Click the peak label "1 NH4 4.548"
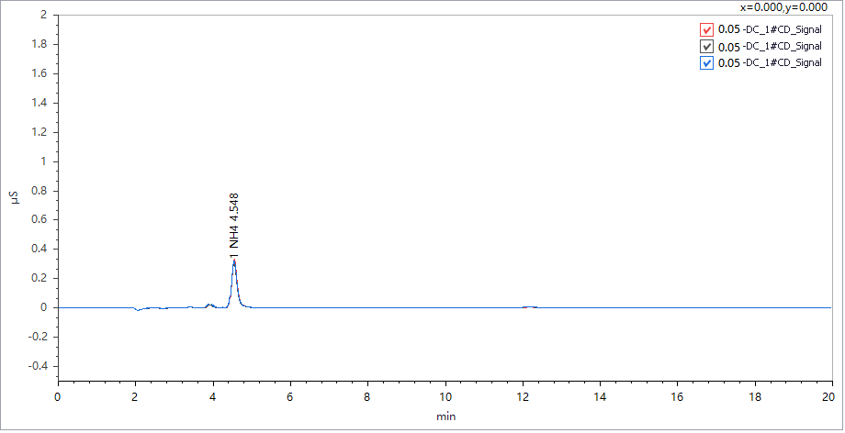The image size is (845, 433). click(x=234, y=227)
